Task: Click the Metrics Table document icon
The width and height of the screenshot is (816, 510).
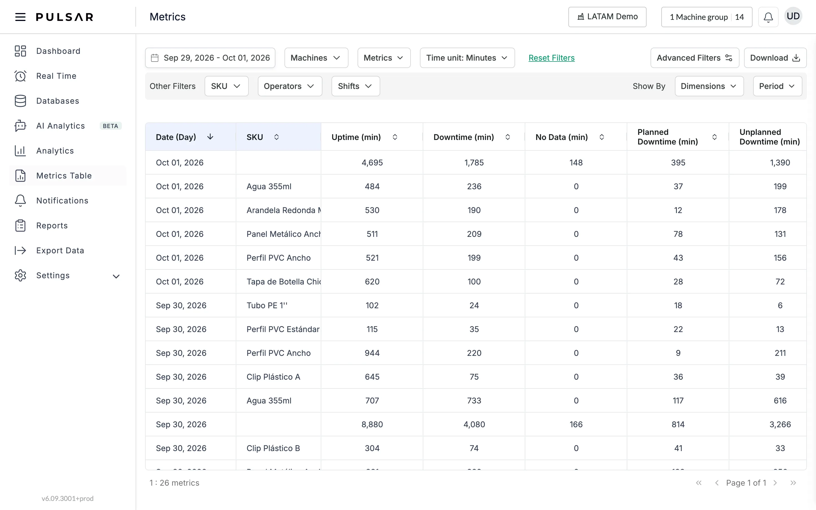Action: (x=20, y=176)
